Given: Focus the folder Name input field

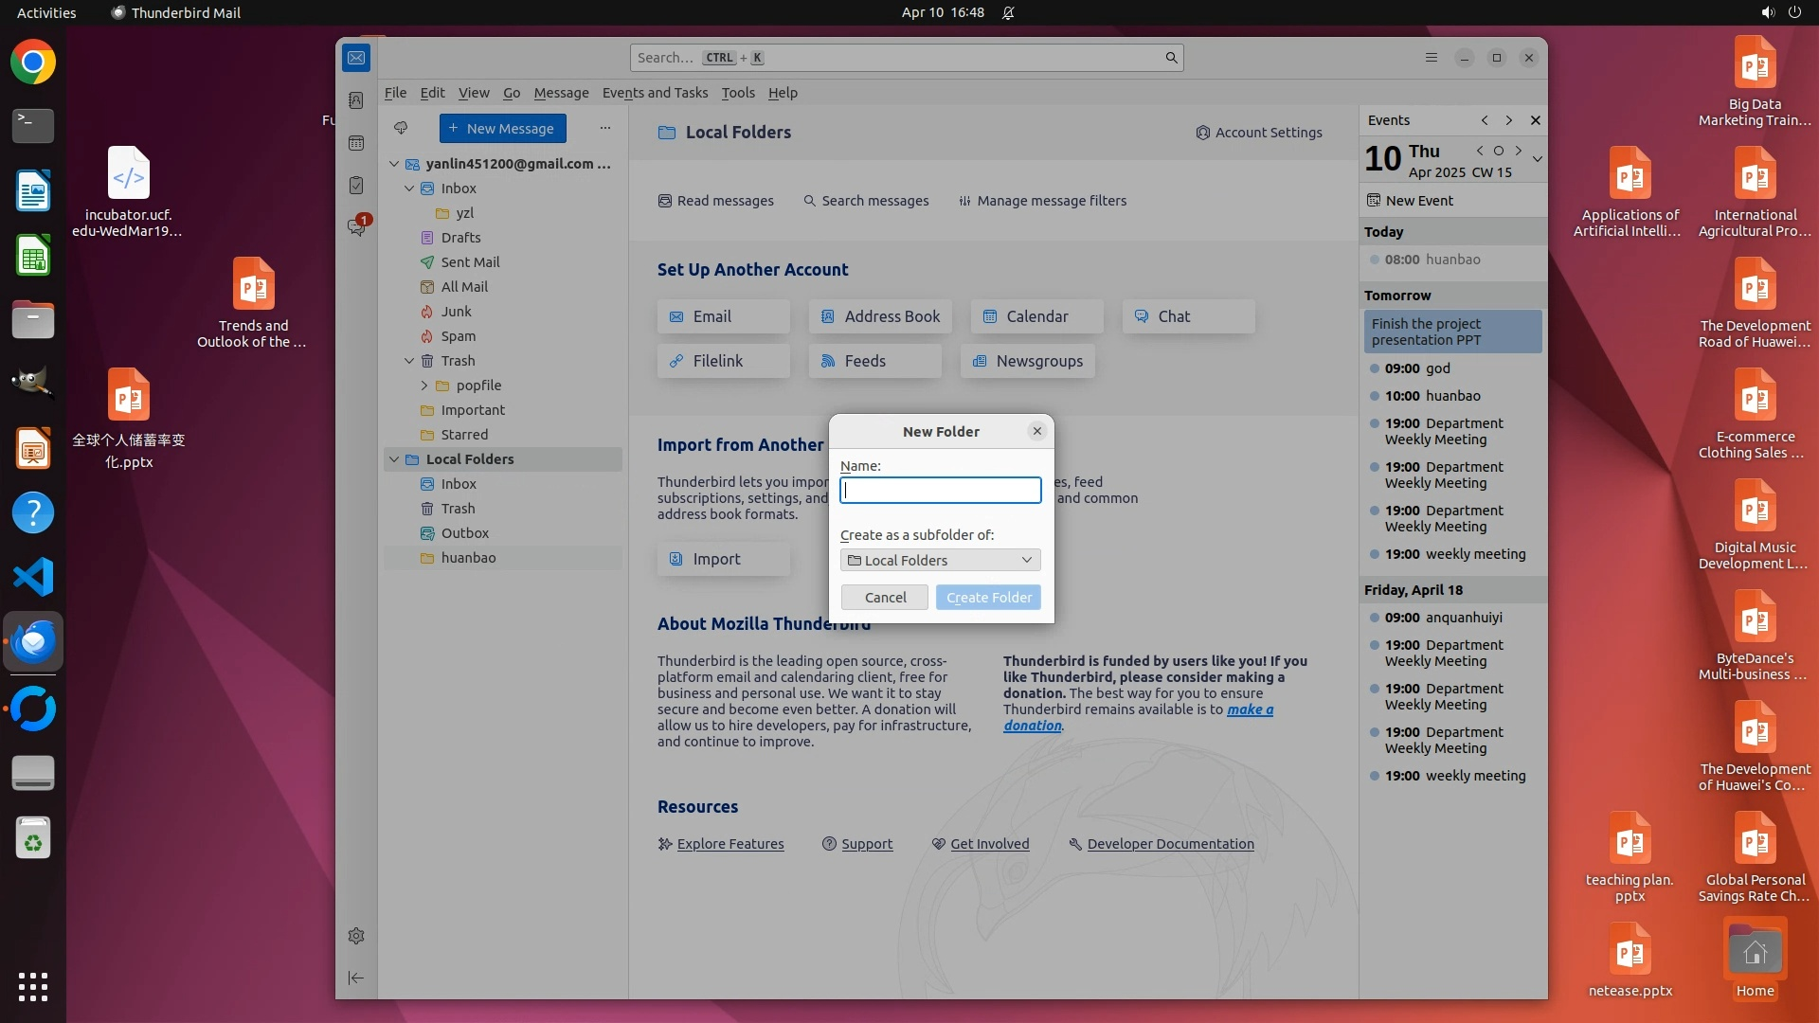Looking at the screenshot, I should (940, 490).
